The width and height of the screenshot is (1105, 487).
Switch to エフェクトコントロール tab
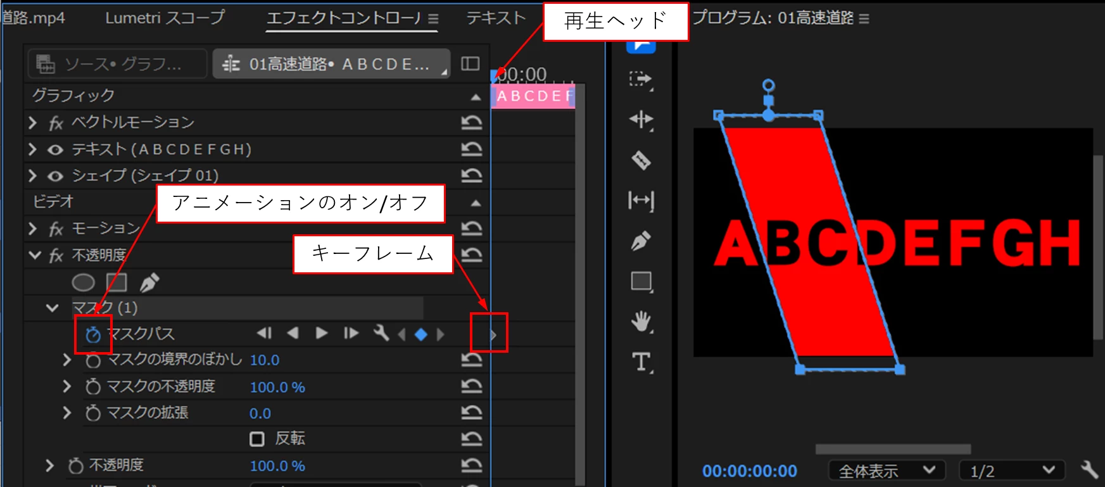tap(344, 18)
